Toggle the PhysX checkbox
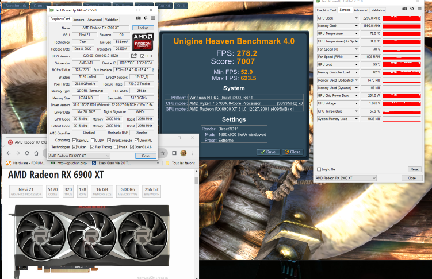The height and width of the screenshot is (279, 432). 116,147
